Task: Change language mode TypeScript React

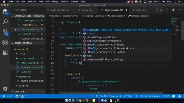Action: (x=150, y=96)
